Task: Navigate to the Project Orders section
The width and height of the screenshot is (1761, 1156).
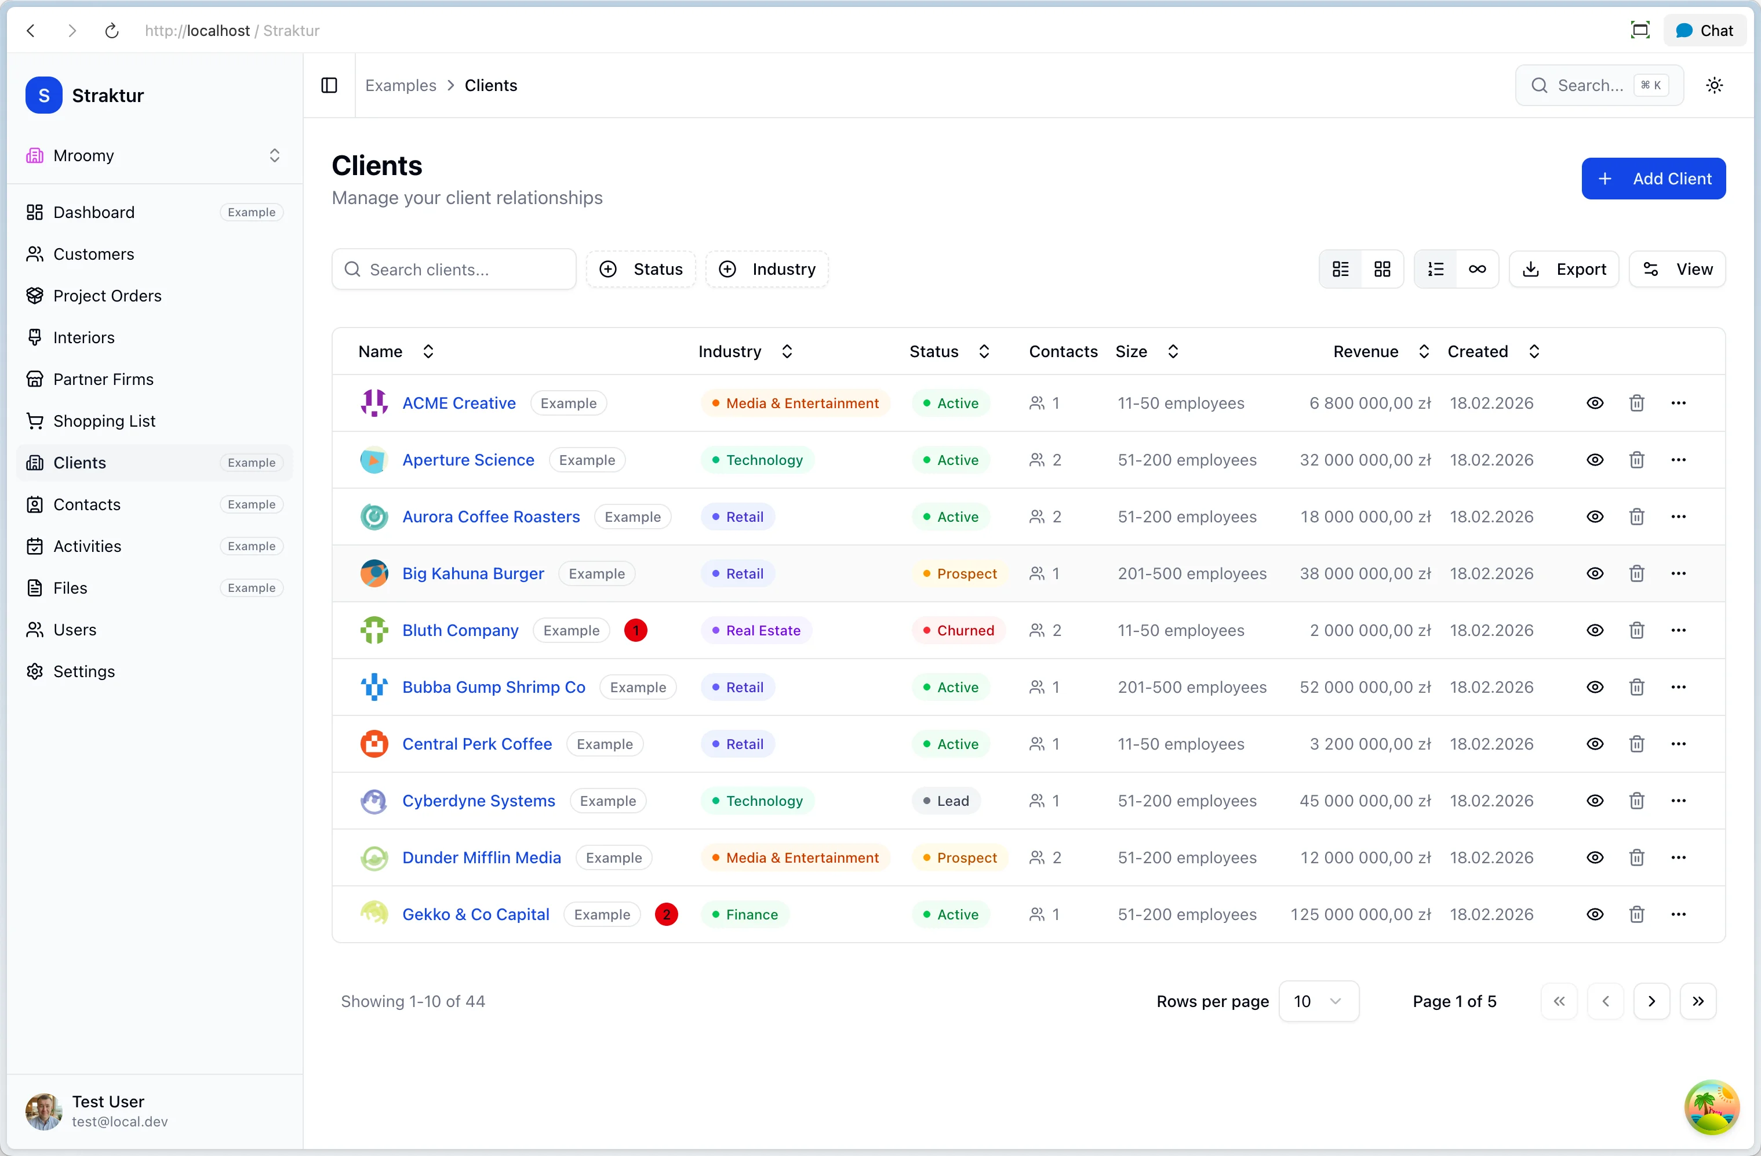Action: [x=107, y=295]
